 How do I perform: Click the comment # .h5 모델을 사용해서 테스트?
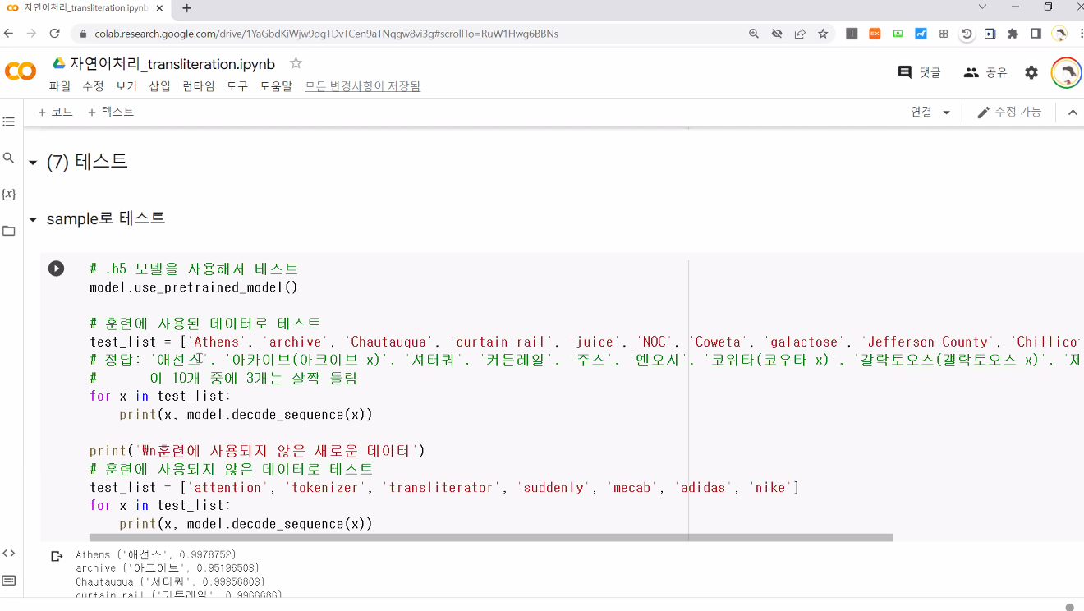pos(194,269)
